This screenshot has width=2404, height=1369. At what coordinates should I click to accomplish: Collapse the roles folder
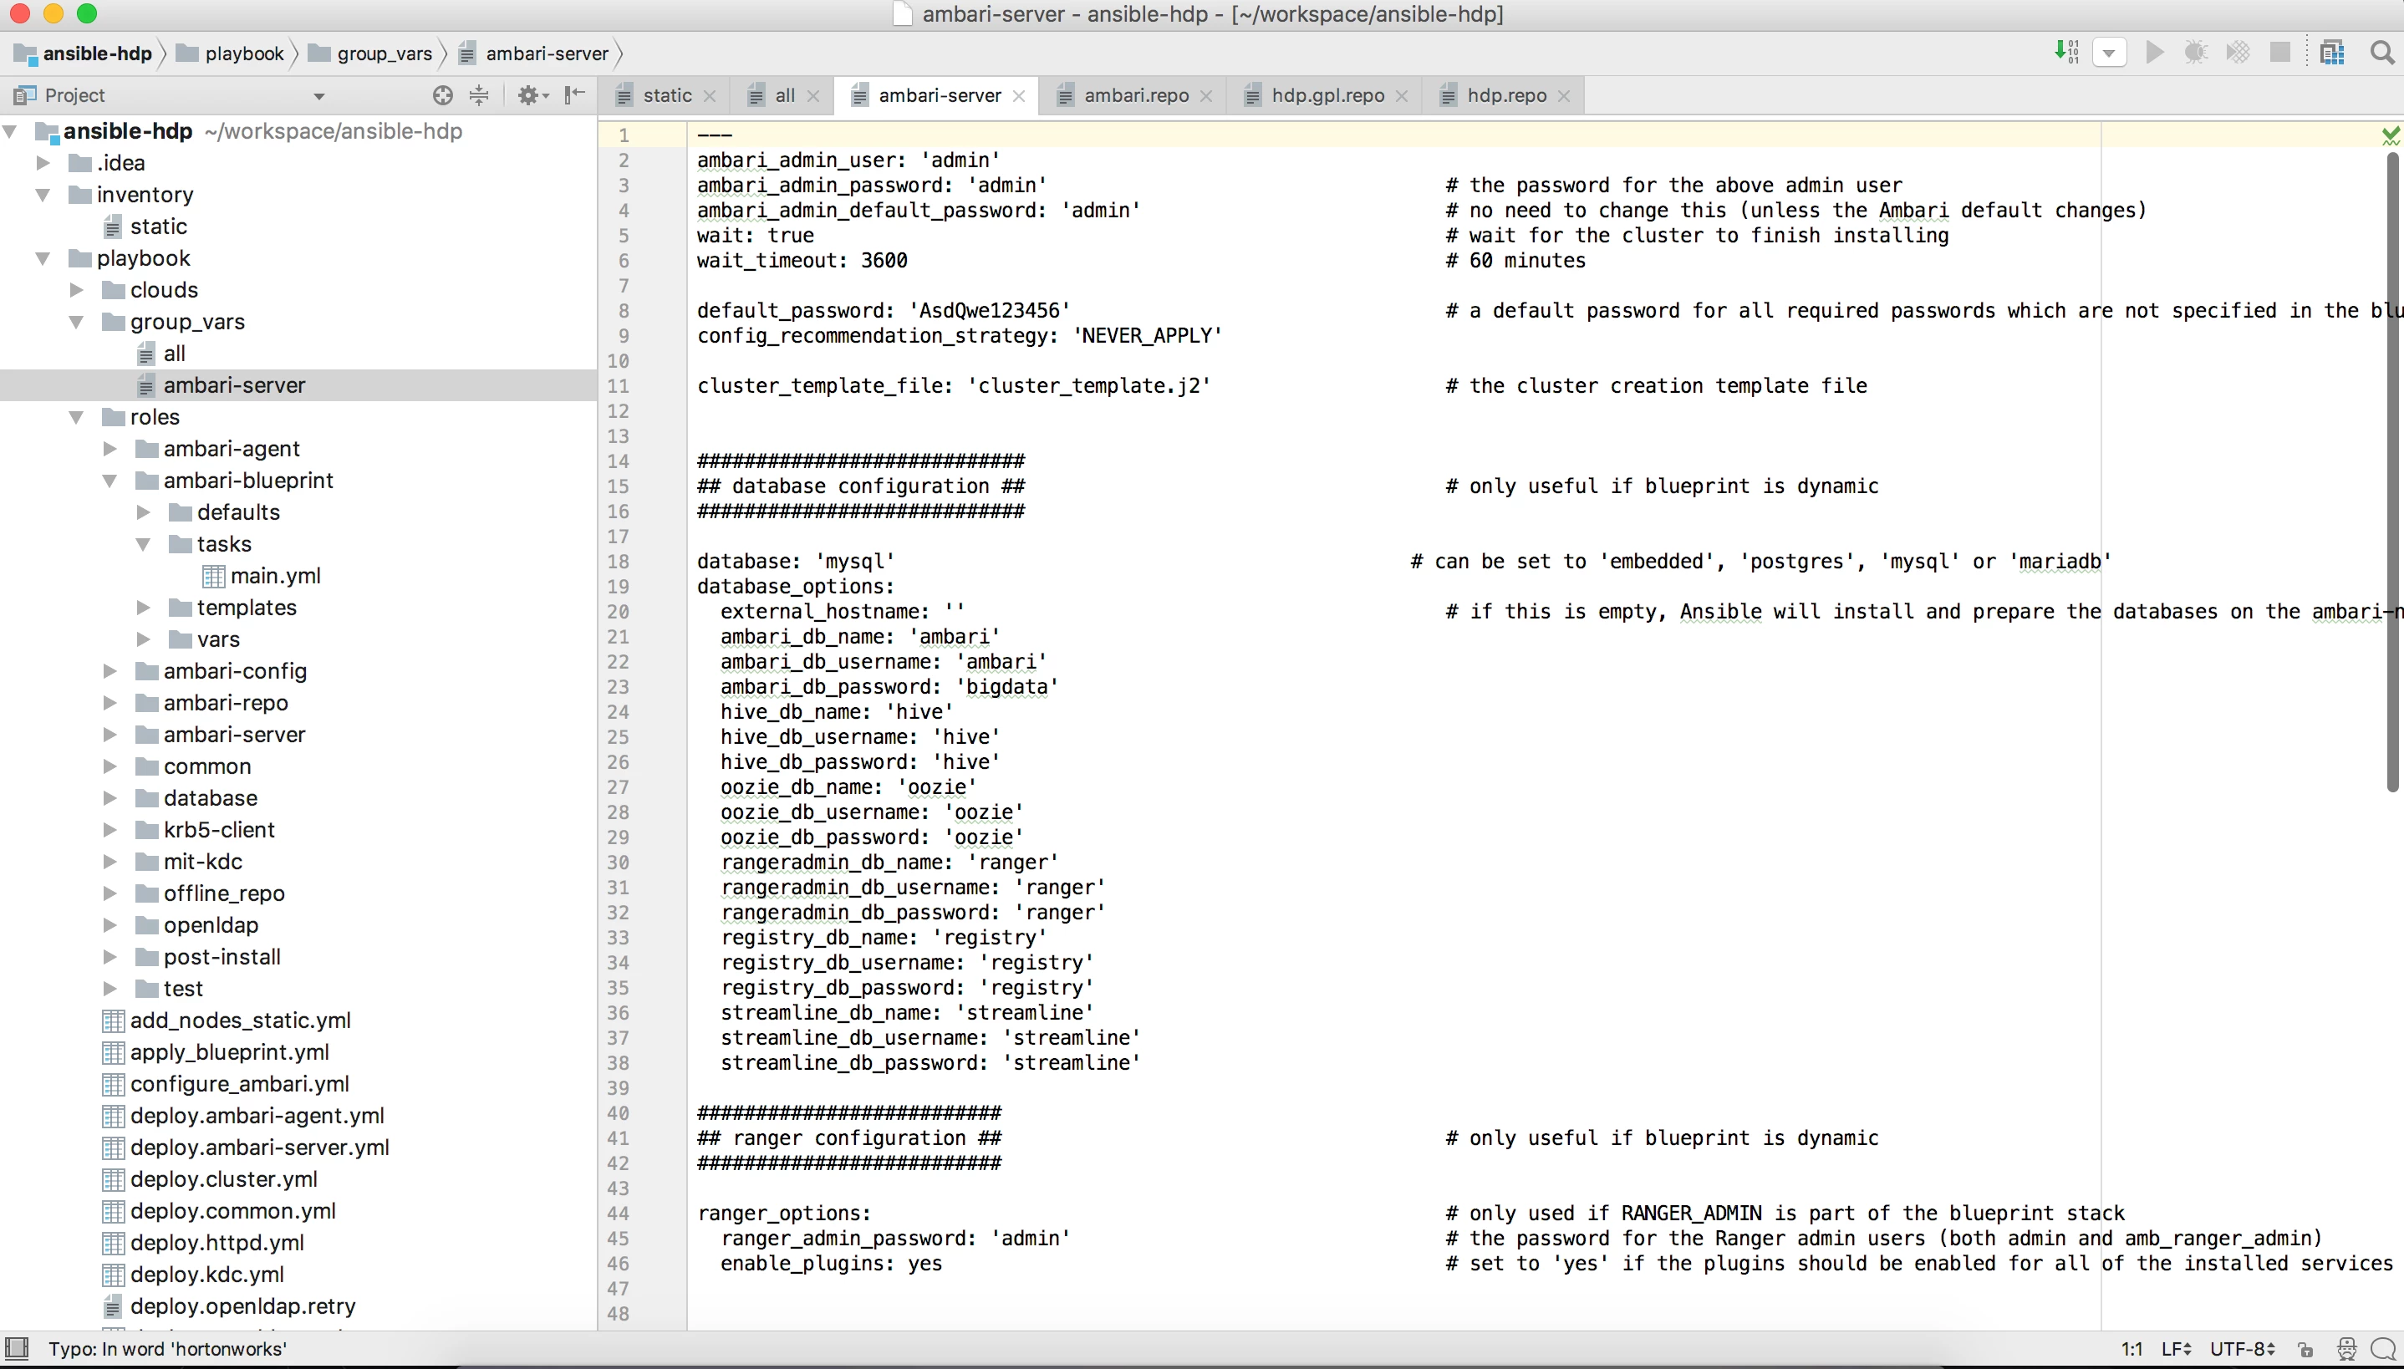pyautogui.click(x=77, y=416)
